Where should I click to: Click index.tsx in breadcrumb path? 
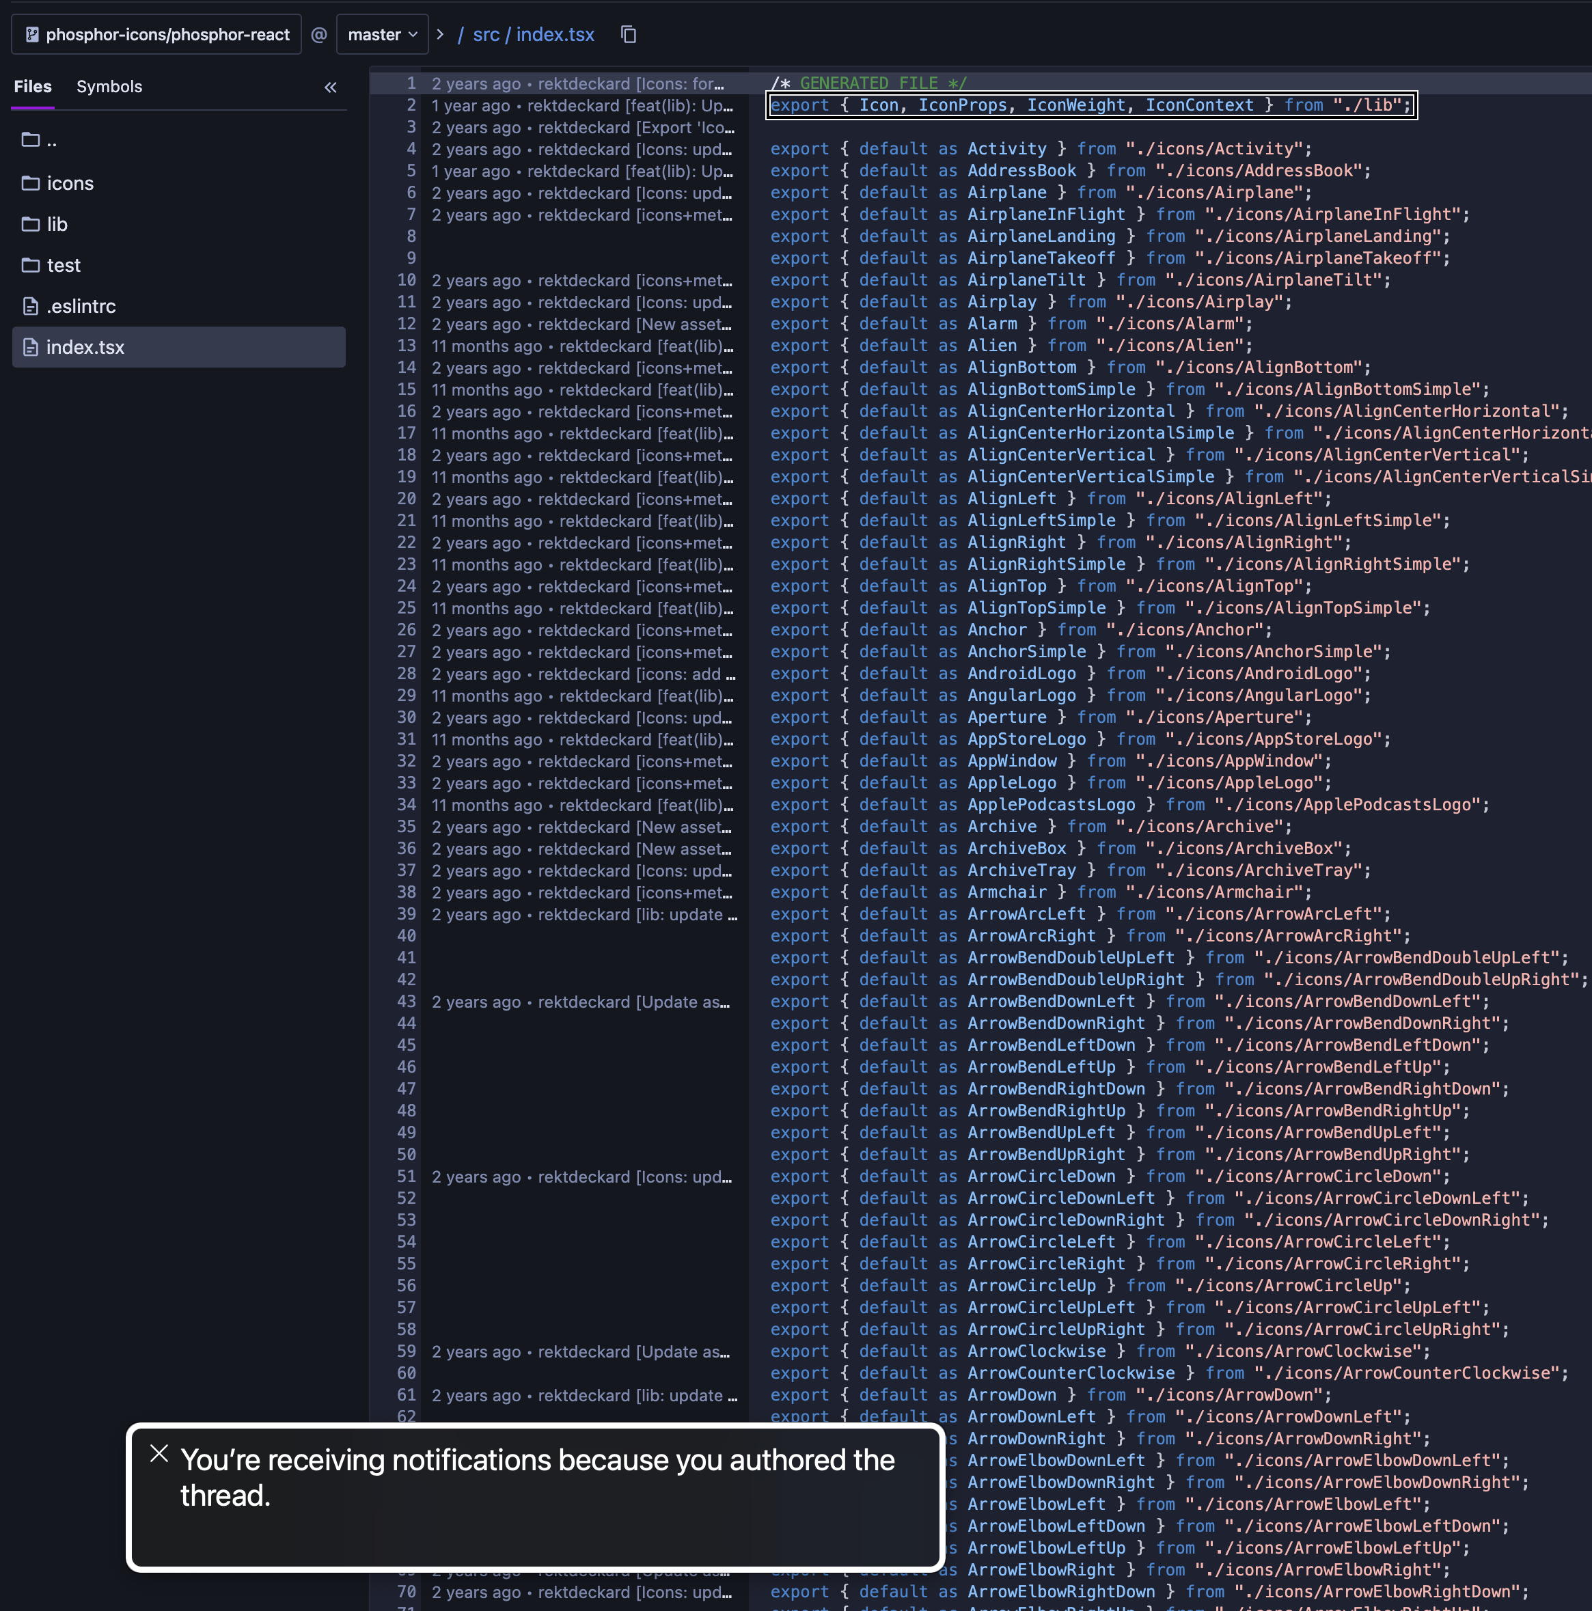click(x=555, y=34)
